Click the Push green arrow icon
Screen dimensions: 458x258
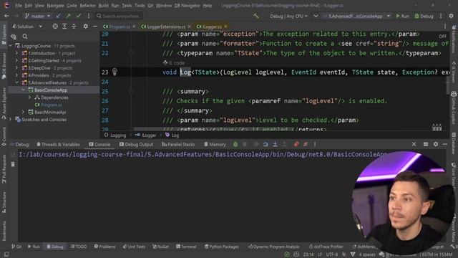(x=69, y=16)
